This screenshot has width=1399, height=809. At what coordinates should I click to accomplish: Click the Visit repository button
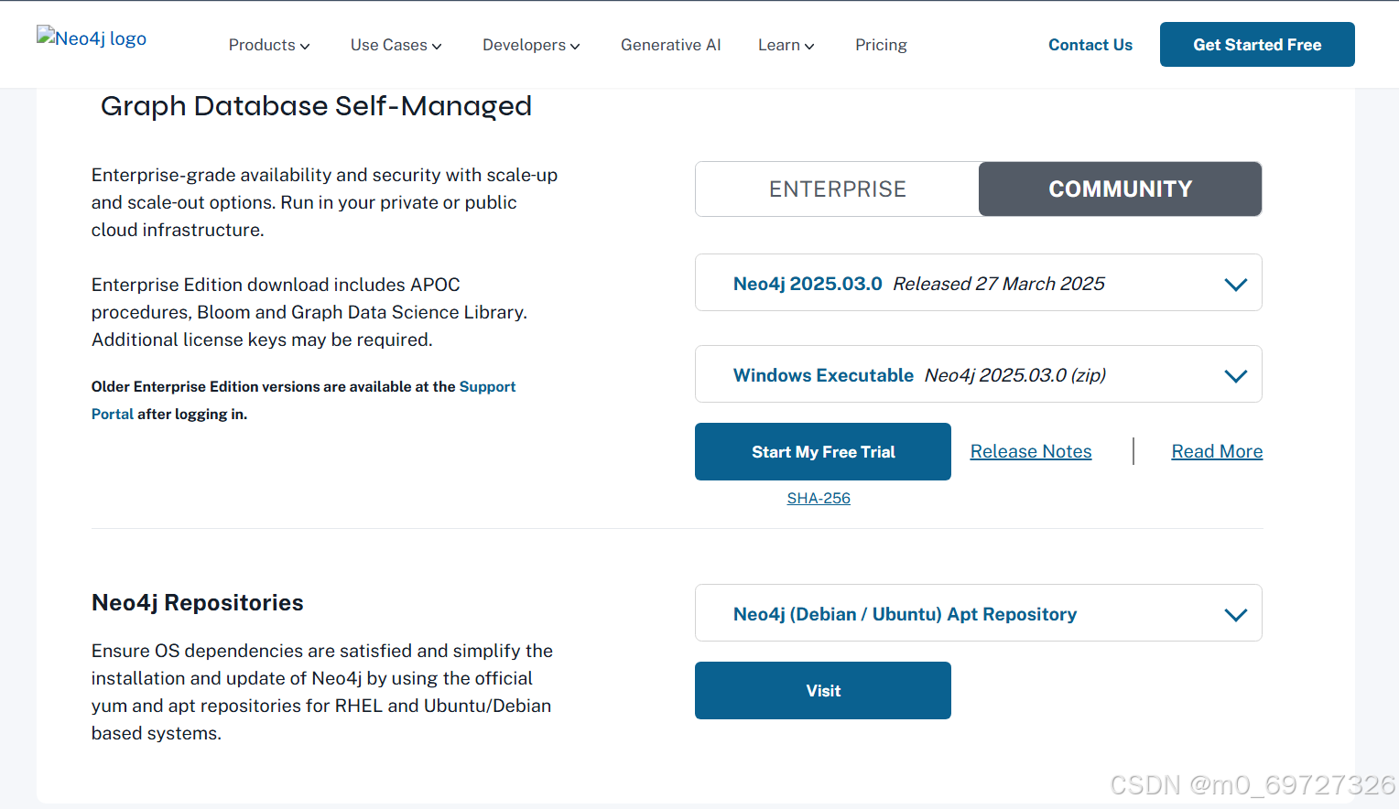(822, 691)
